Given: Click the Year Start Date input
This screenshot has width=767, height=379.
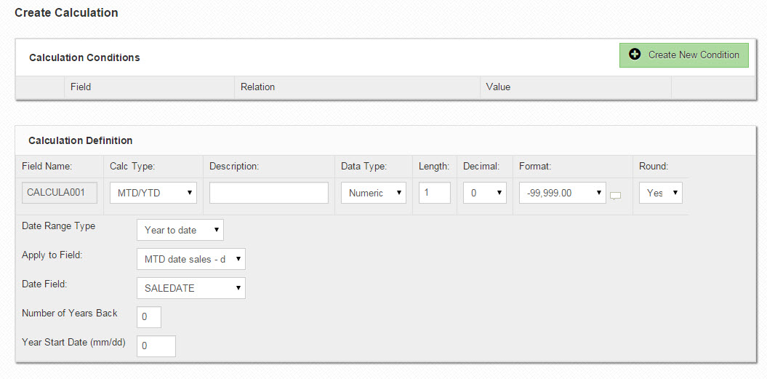Looking at the screenshot, I should point(156,346).
